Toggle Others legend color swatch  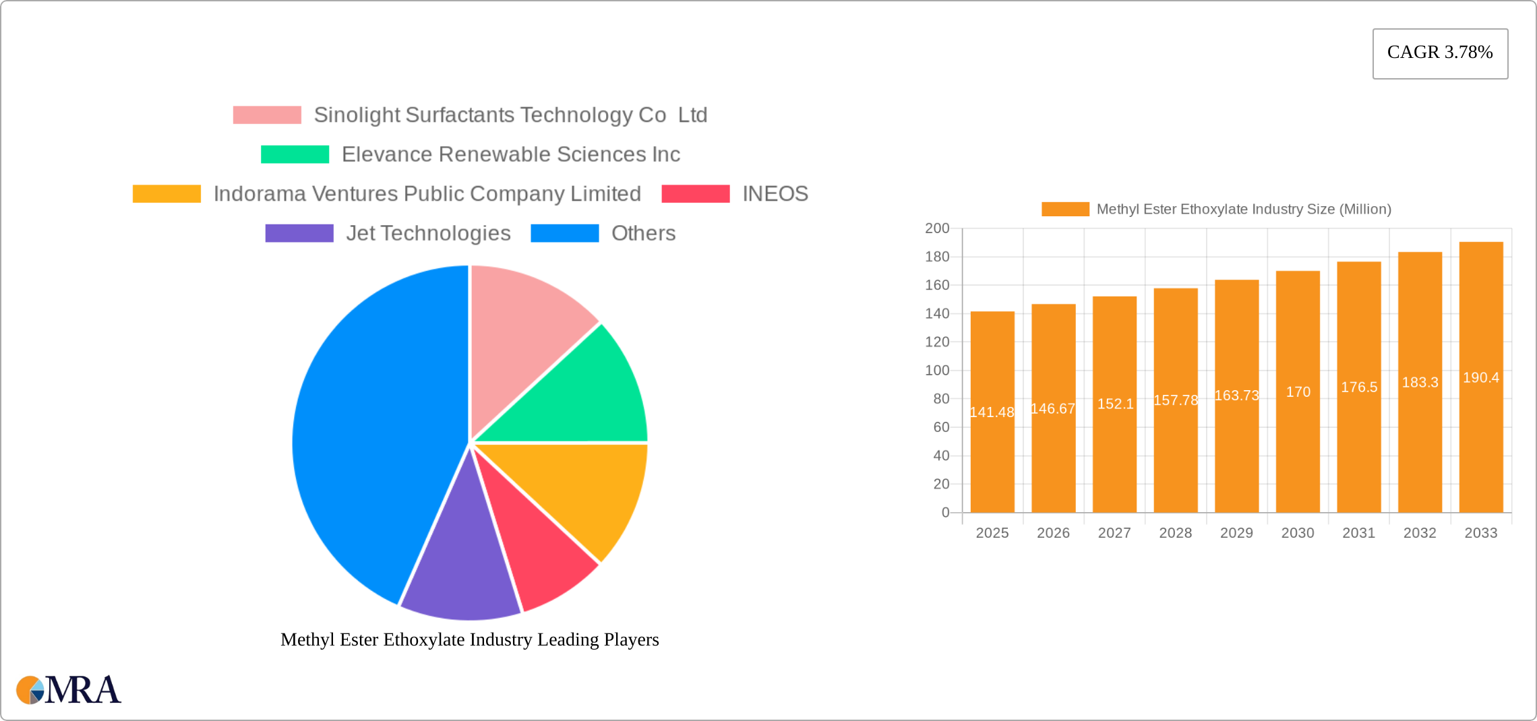point(565,233)
